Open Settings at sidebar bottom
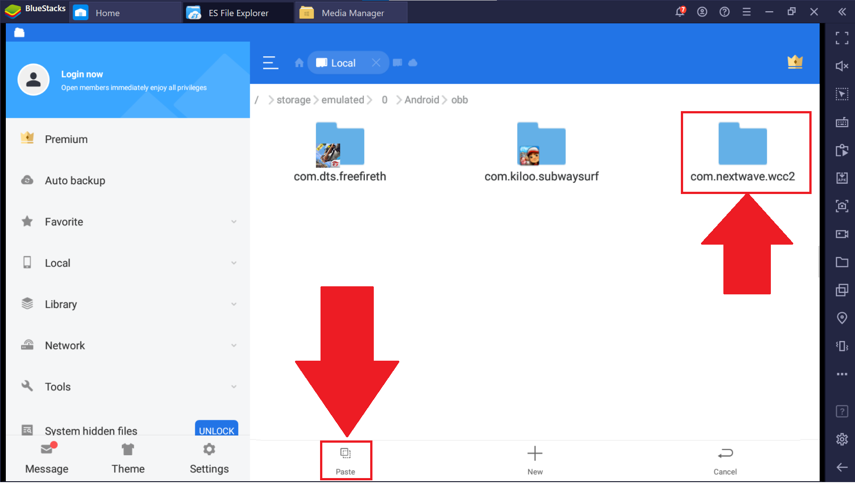The image size is (855, 483). coord(209,459)
